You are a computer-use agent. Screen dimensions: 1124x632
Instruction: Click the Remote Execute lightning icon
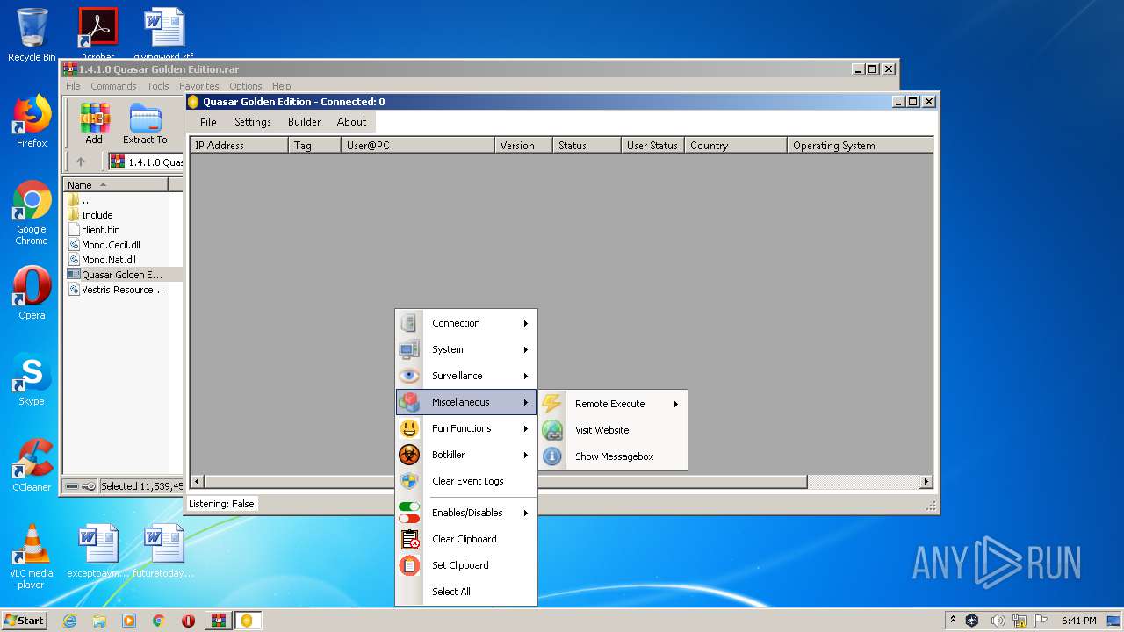pos(551,404)
